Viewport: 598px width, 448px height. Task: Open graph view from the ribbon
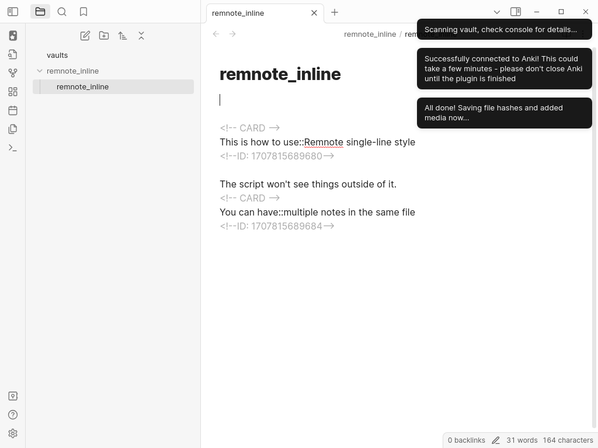pos(13,73)
